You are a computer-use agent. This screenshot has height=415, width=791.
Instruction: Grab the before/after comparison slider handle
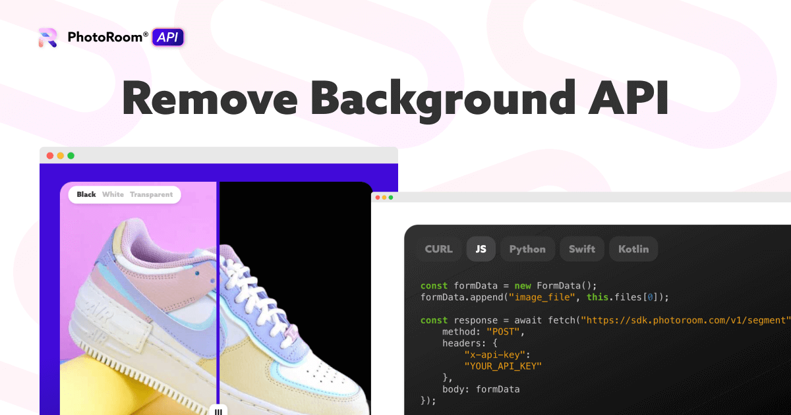click(218, 410)
